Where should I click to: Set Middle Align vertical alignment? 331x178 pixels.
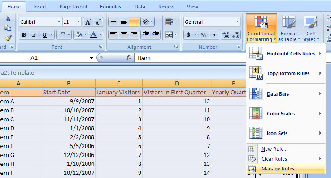point(124,22)
